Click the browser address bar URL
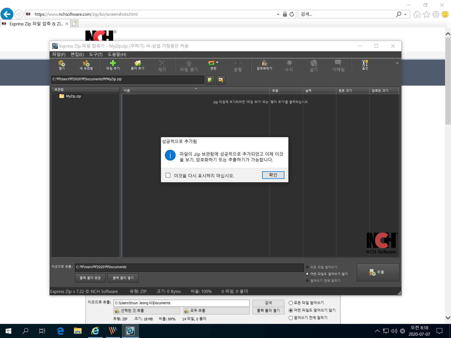The height and width of the screenshot is (338, 451). coord(86,14)
